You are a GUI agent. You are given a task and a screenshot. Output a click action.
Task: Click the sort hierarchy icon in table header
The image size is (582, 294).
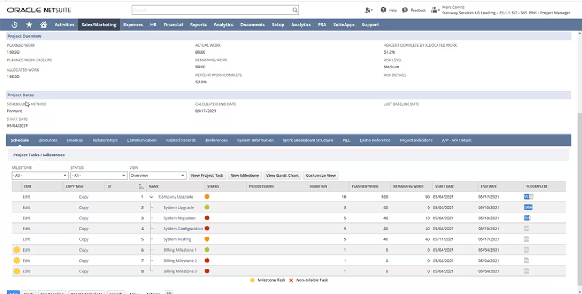pyautogui.click(x=141, y=186)
